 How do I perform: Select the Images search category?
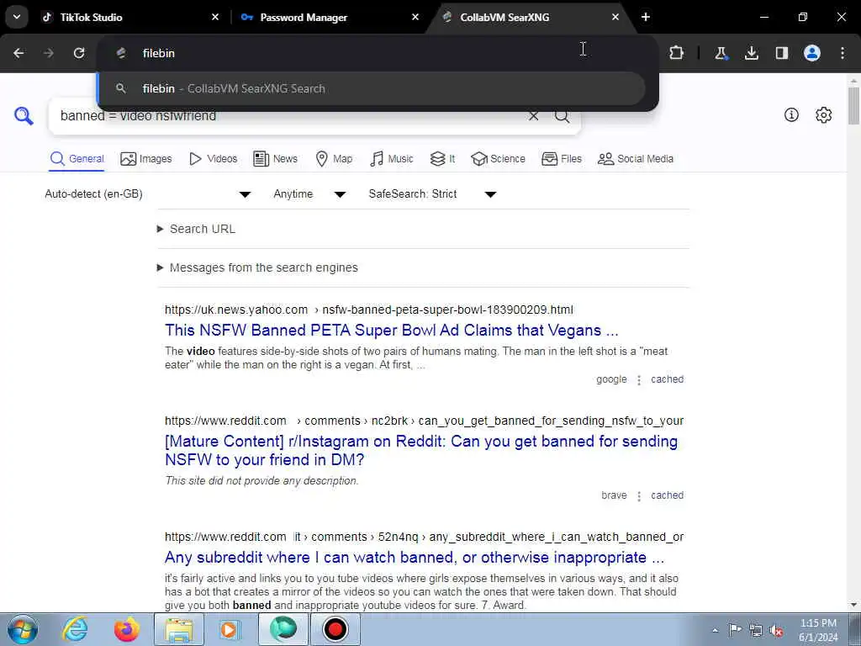[146, 159]
